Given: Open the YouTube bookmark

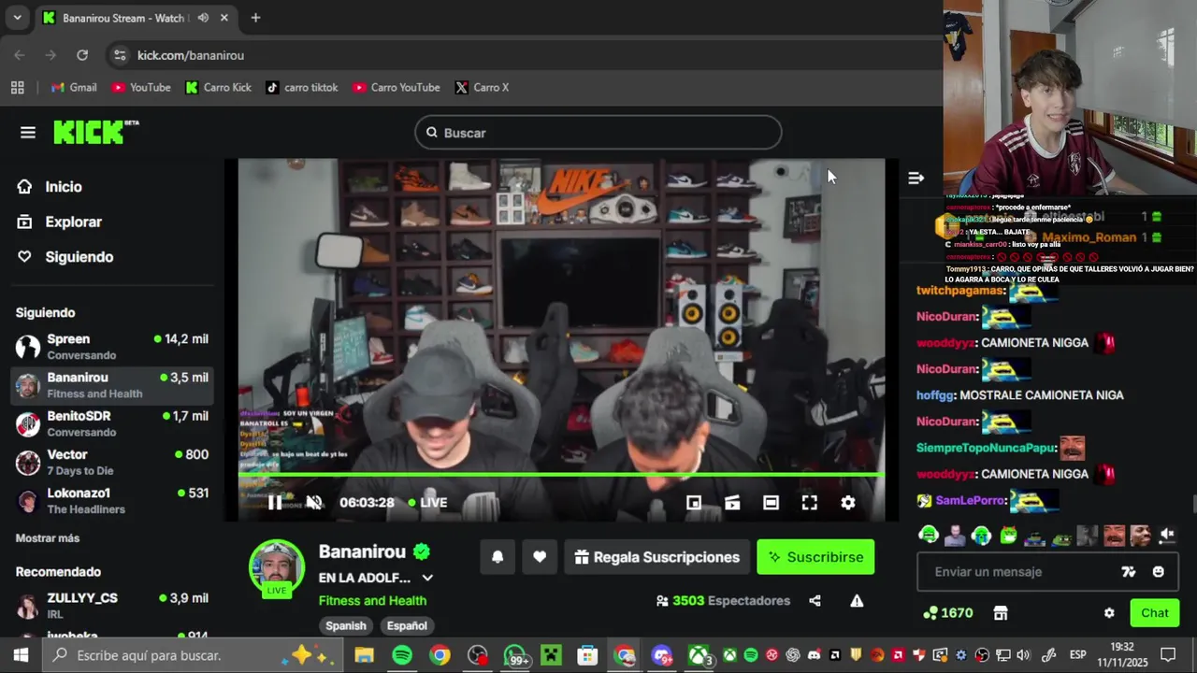Looking at the screenshot, I should tap(141, 87).
